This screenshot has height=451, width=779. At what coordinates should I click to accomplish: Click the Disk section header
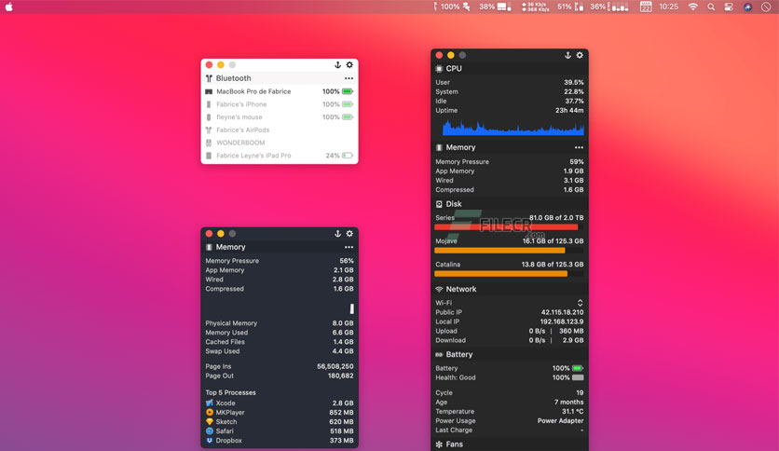click(x=510, y=204)
